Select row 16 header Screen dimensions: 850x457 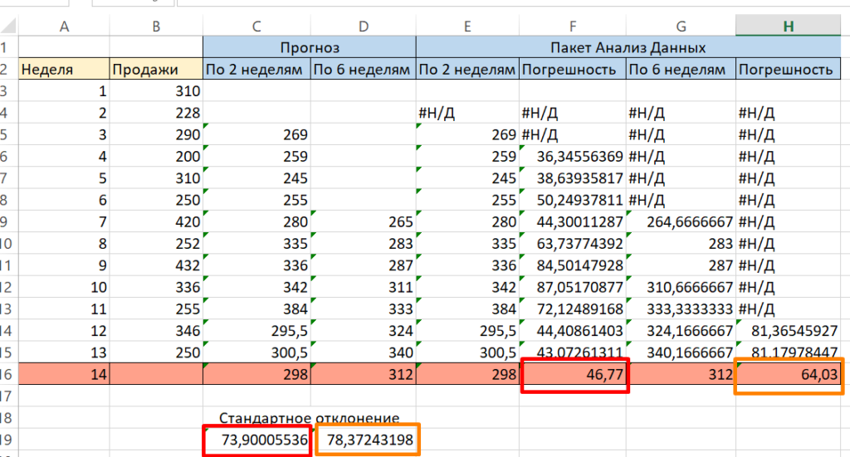[7, 374]
